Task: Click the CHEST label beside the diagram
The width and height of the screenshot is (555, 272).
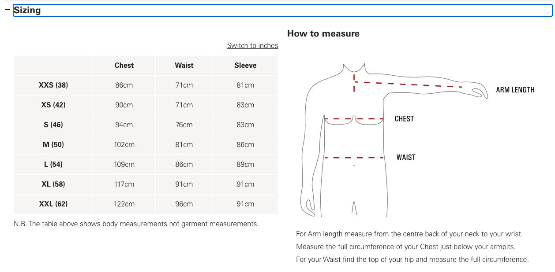Action: click(x=404, y=119)
